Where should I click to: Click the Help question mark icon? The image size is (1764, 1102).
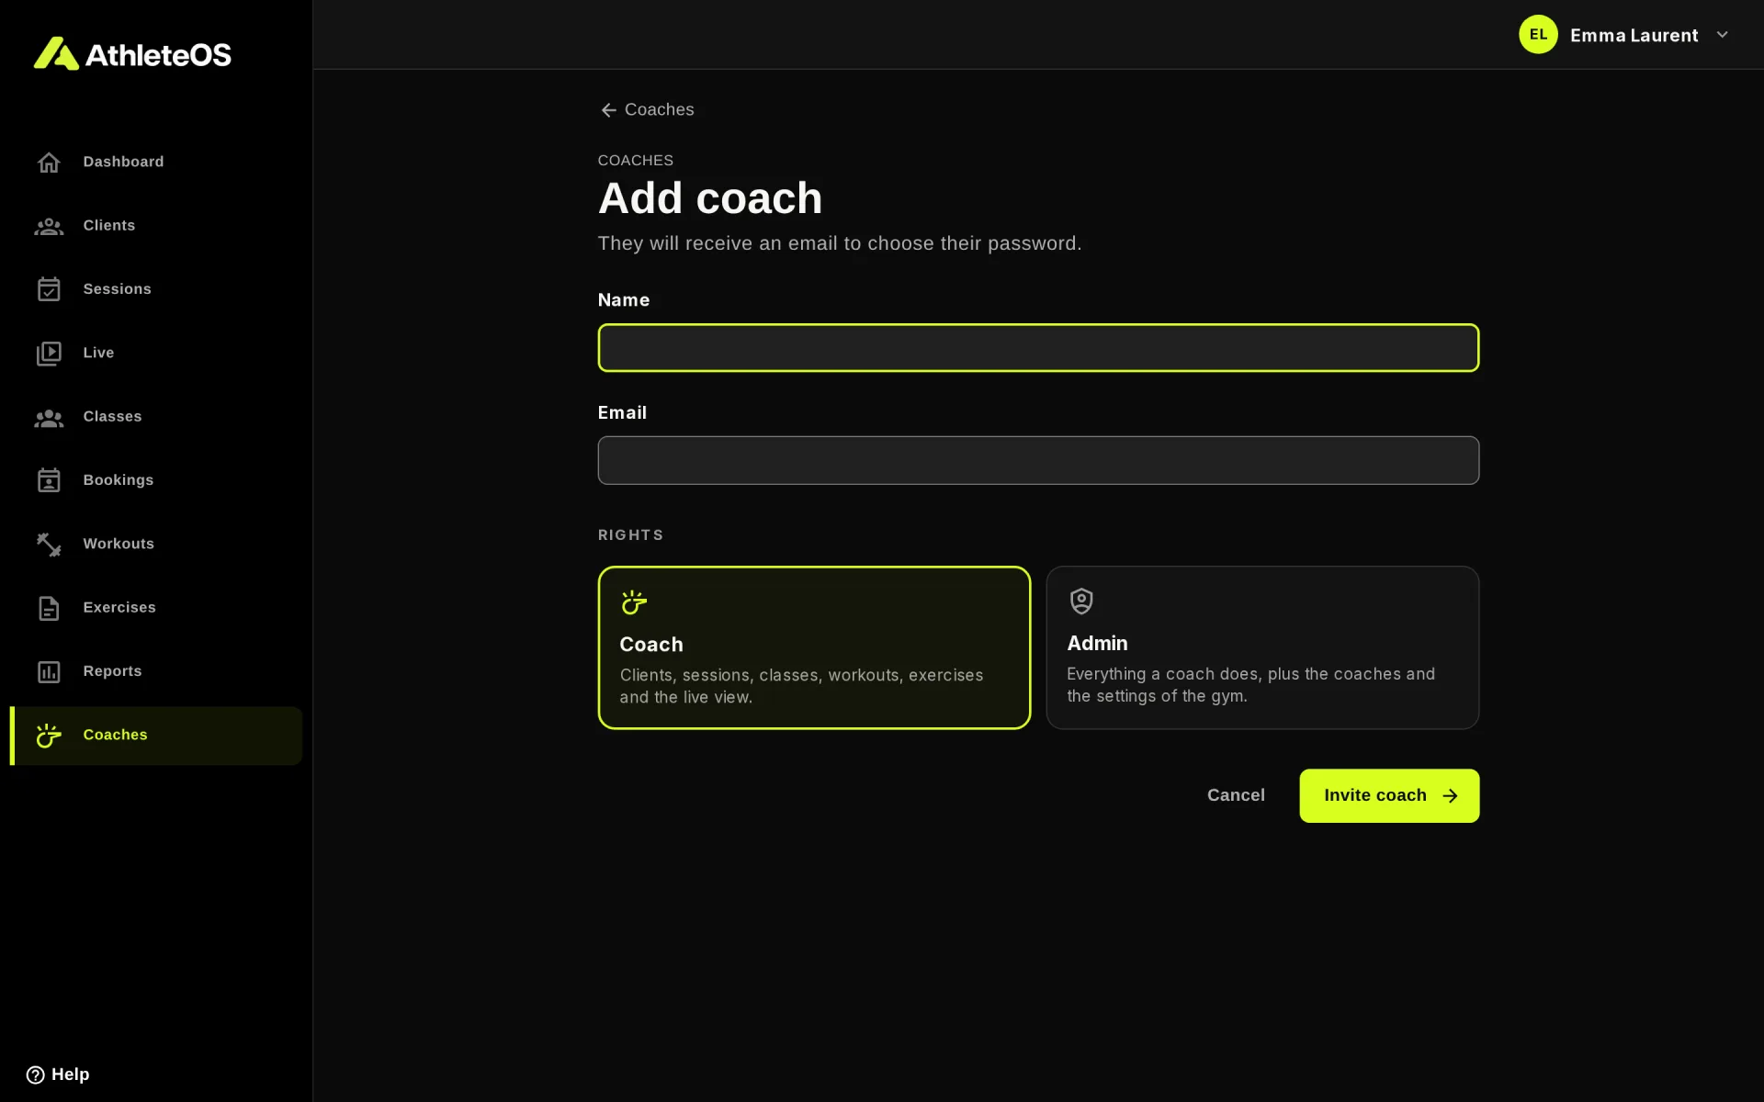pyautogui.click(x=35, y=1074)
